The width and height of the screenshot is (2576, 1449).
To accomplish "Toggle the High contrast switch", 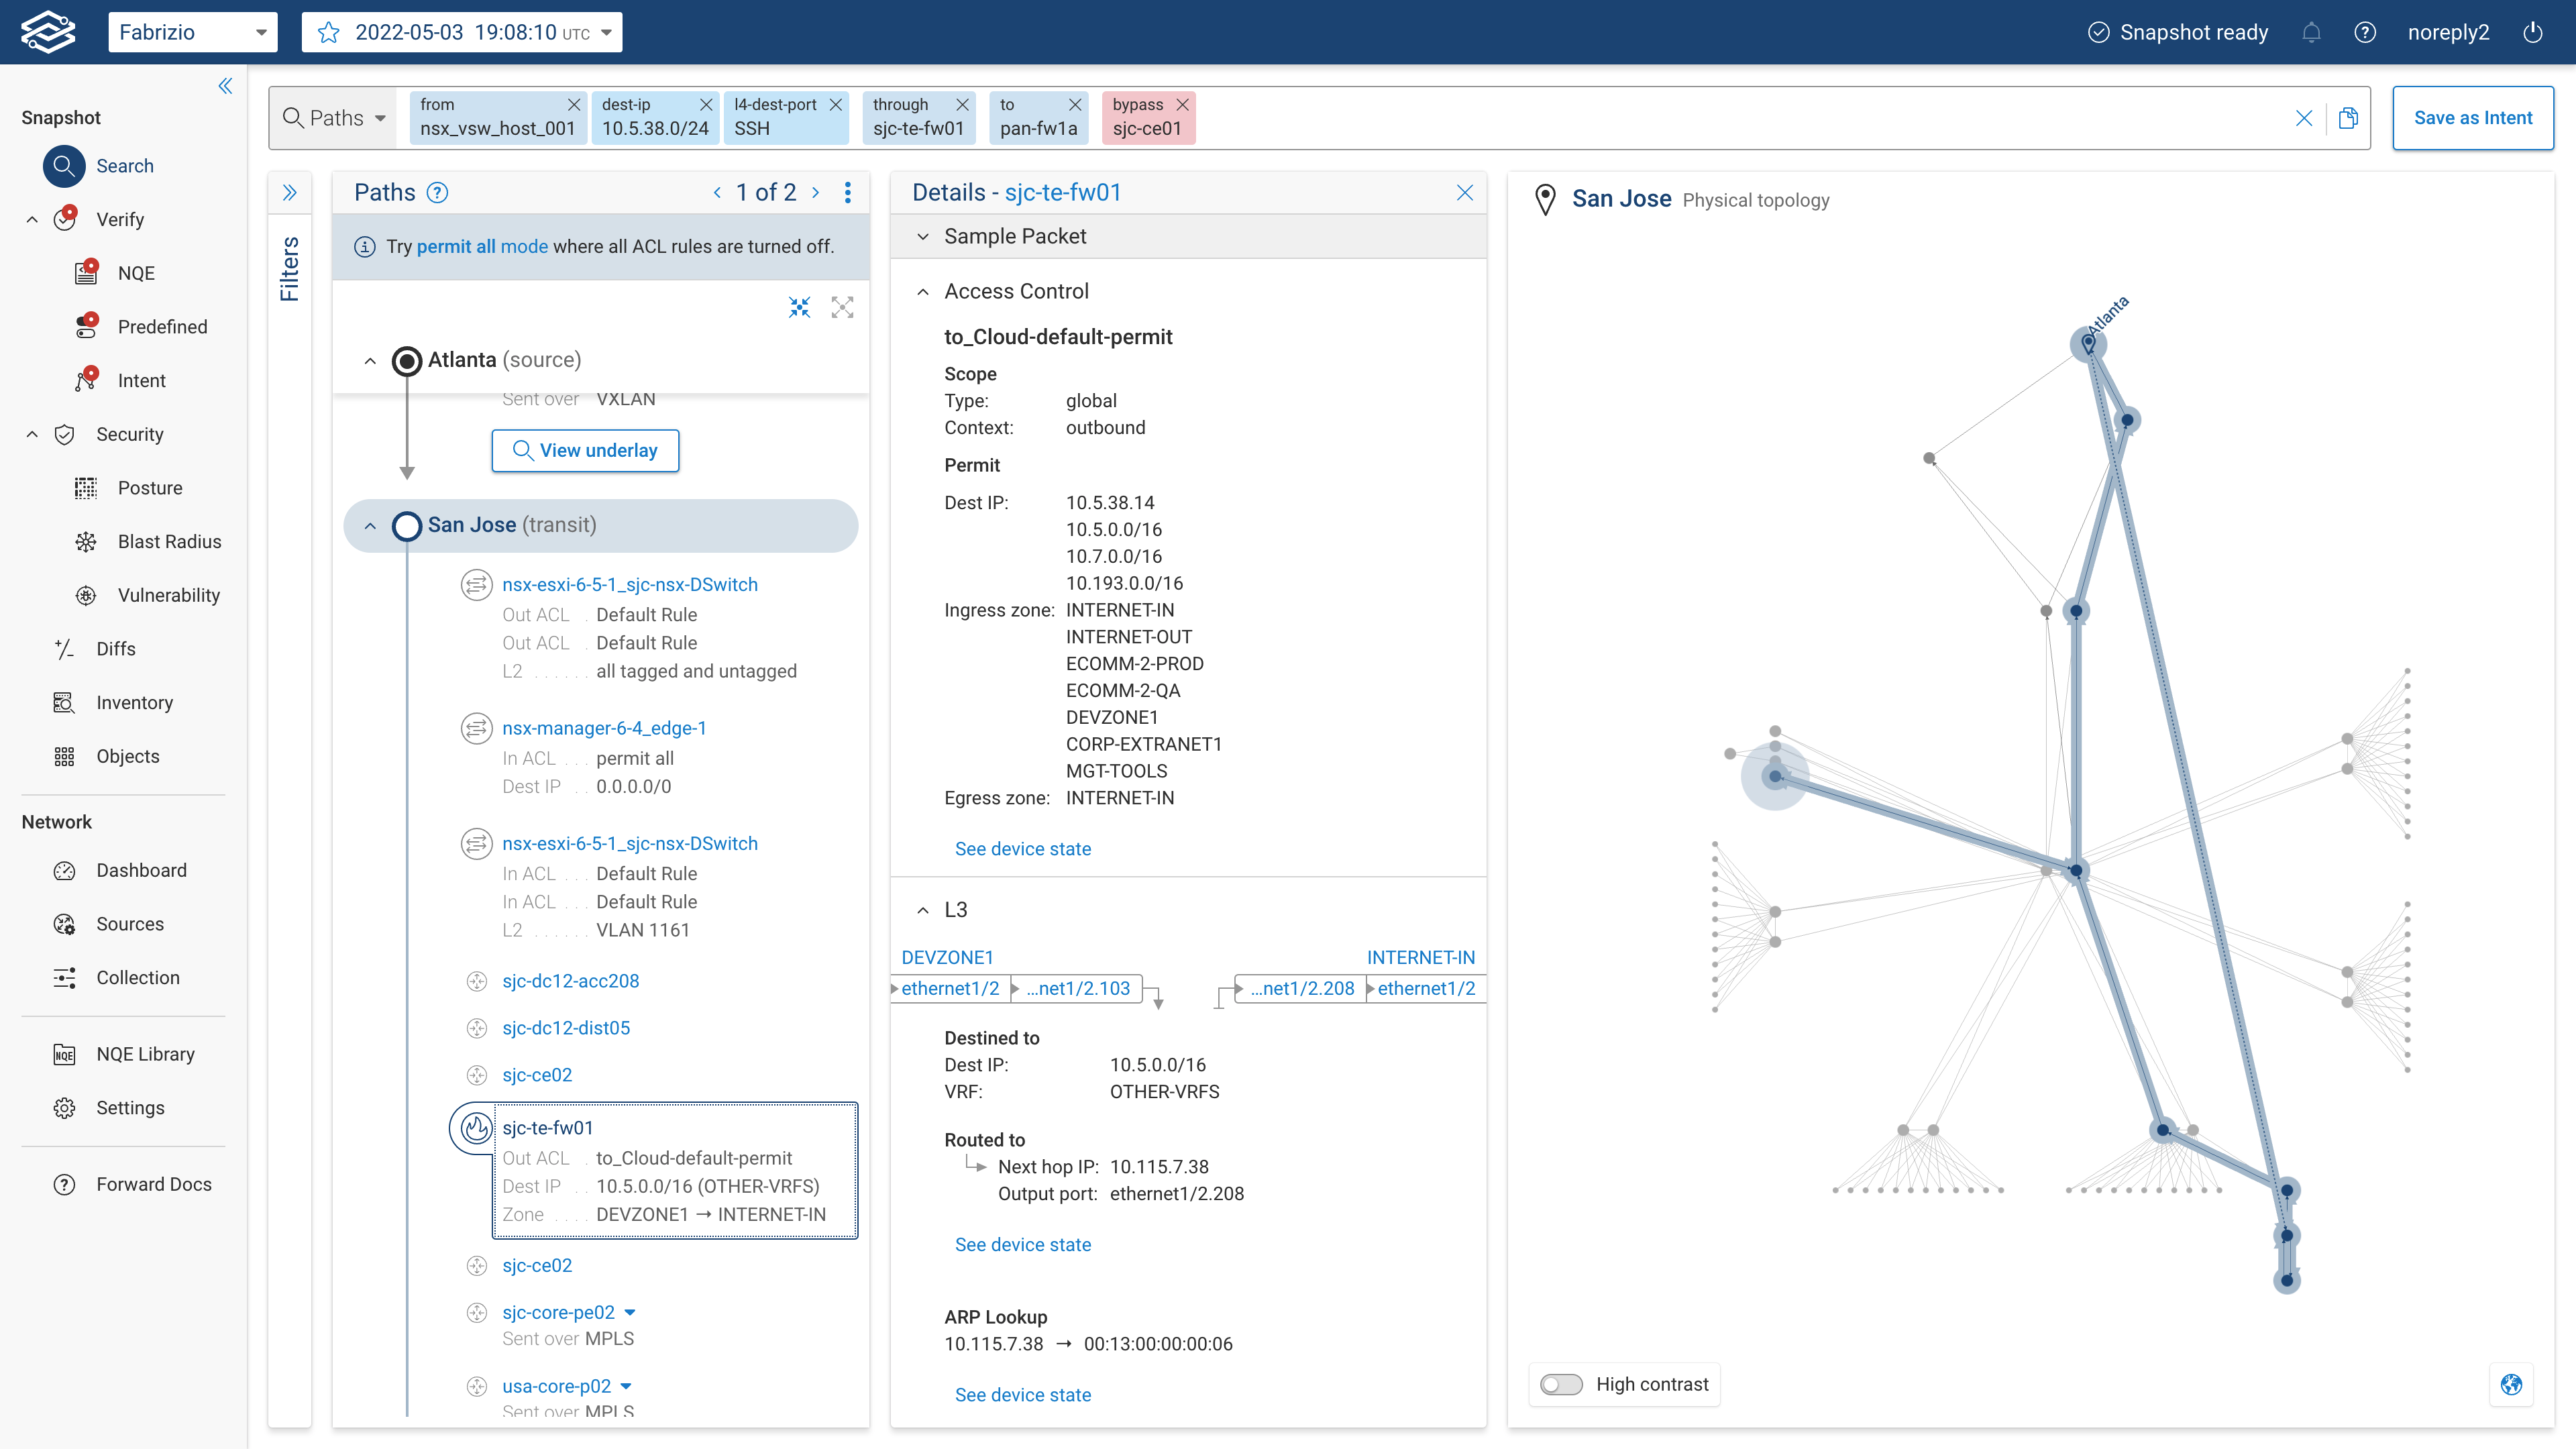I will [x=1560, y=1384].
